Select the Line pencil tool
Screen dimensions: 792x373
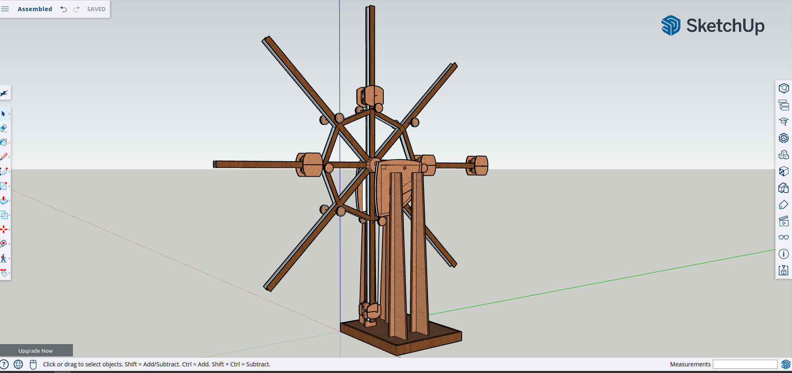pyautogui.click(x=4, y=157)
